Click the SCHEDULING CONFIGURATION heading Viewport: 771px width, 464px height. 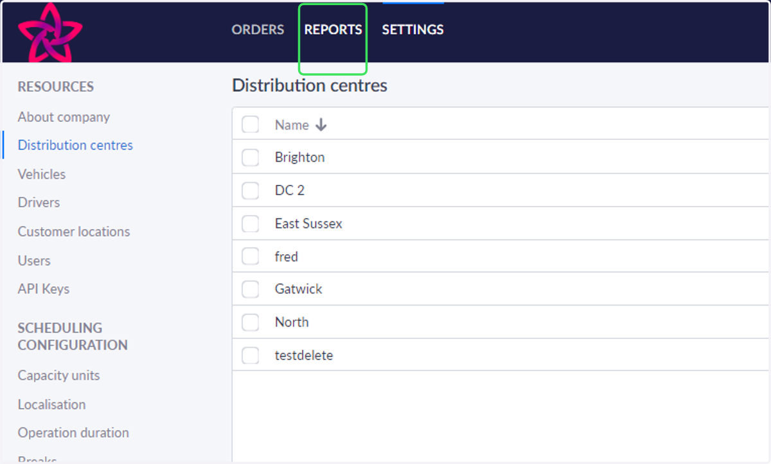[x=73, y=336]
